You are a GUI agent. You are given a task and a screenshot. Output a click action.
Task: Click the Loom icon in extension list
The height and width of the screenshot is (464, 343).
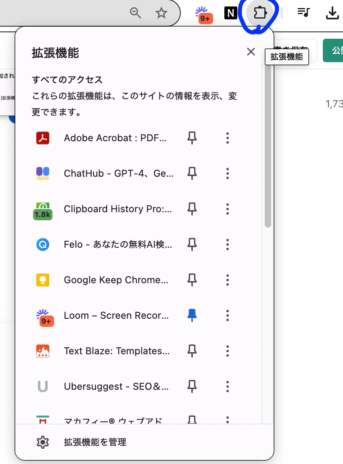[45, 318]
